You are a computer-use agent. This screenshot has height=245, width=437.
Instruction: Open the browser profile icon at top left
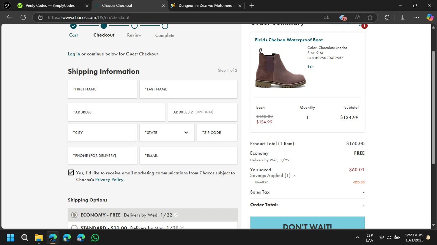click(7, 6)
